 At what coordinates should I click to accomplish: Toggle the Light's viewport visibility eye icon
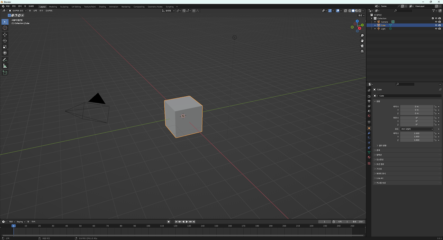[x=436, y=29]
